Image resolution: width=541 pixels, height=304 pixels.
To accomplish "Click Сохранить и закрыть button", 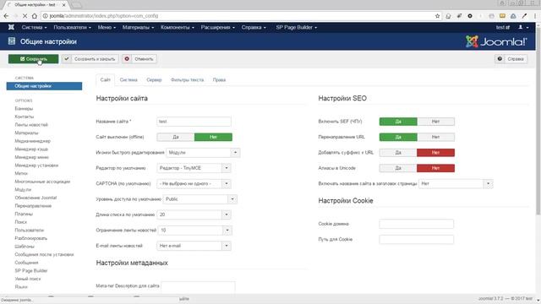I will click(x=90, y=59).
